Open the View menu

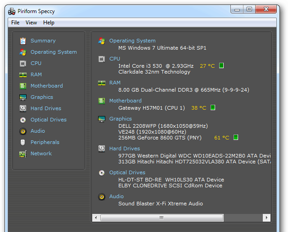31,23
